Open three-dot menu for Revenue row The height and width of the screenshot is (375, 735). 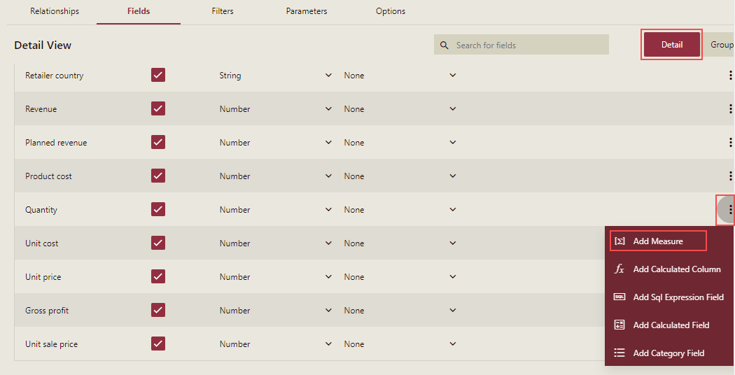point(730,109)
